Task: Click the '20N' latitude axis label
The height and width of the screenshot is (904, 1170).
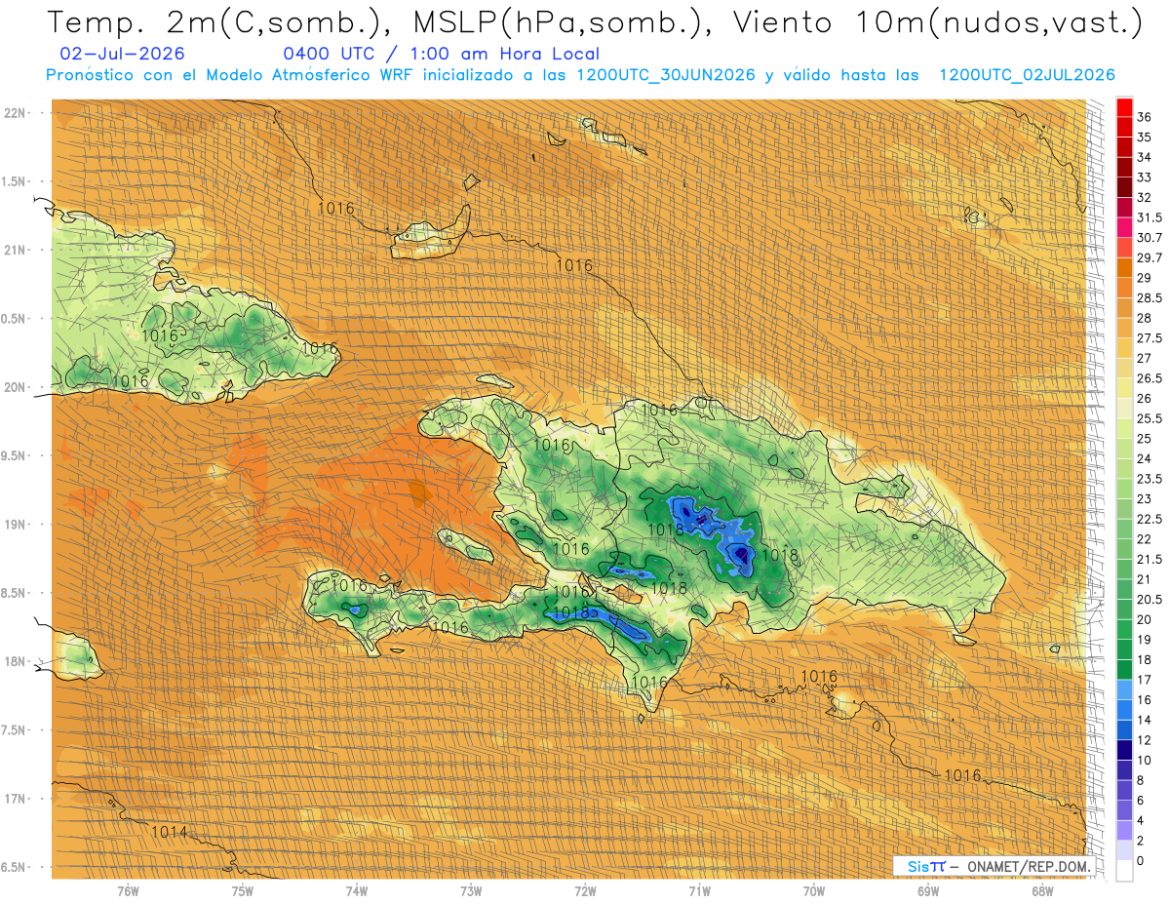Action: [x=16, y=387]
